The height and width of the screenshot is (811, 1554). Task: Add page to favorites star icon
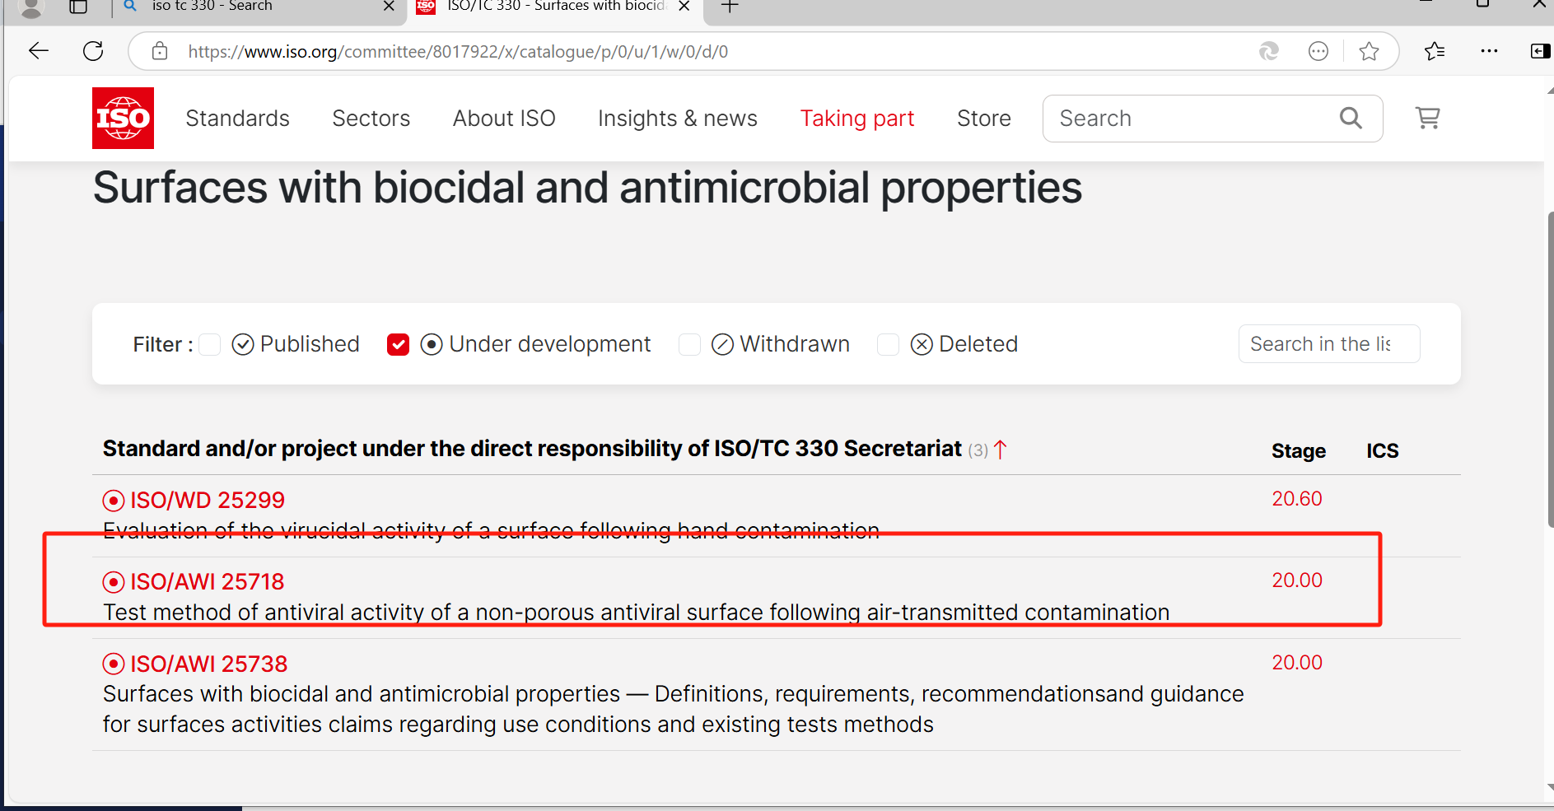pyautogui.click(x=1369, y=51)
